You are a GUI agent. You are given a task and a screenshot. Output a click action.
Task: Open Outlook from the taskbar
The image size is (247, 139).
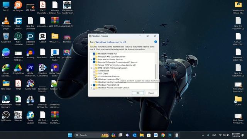pyautogui.click(x=134, y=135)
